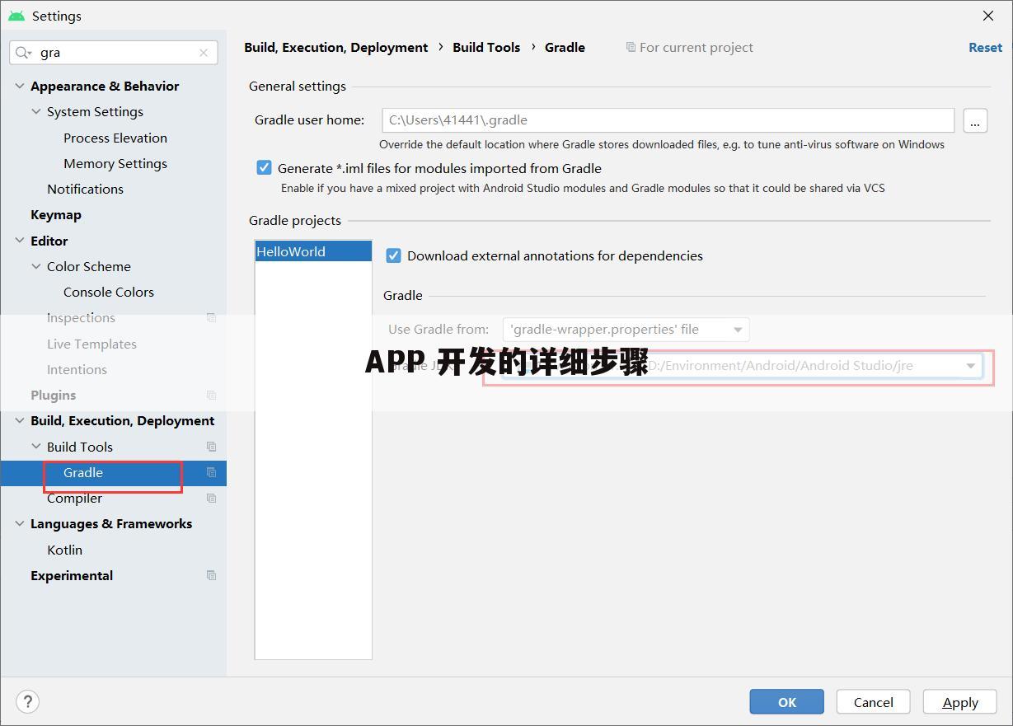Open Kotlin settings
Image resolution: width=1013 pixels, height=726 pixels.
click(x=64, y=550)
